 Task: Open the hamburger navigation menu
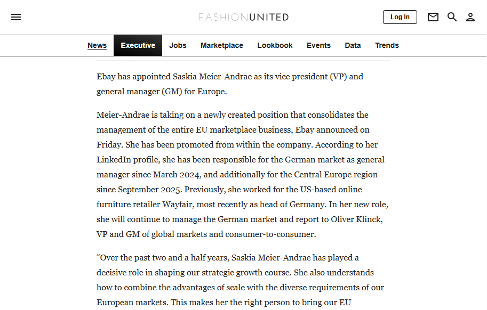[x=16, y=17]
